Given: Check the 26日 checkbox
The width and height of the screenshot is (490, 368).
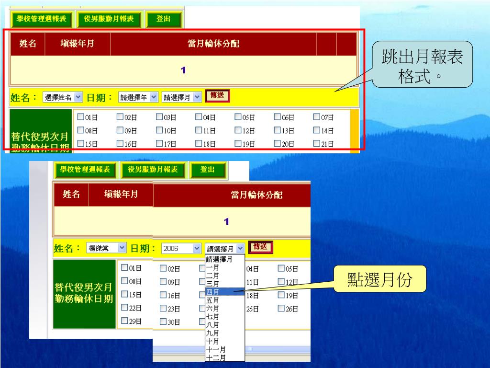Looking at the screenshot, I should point(281,308).
